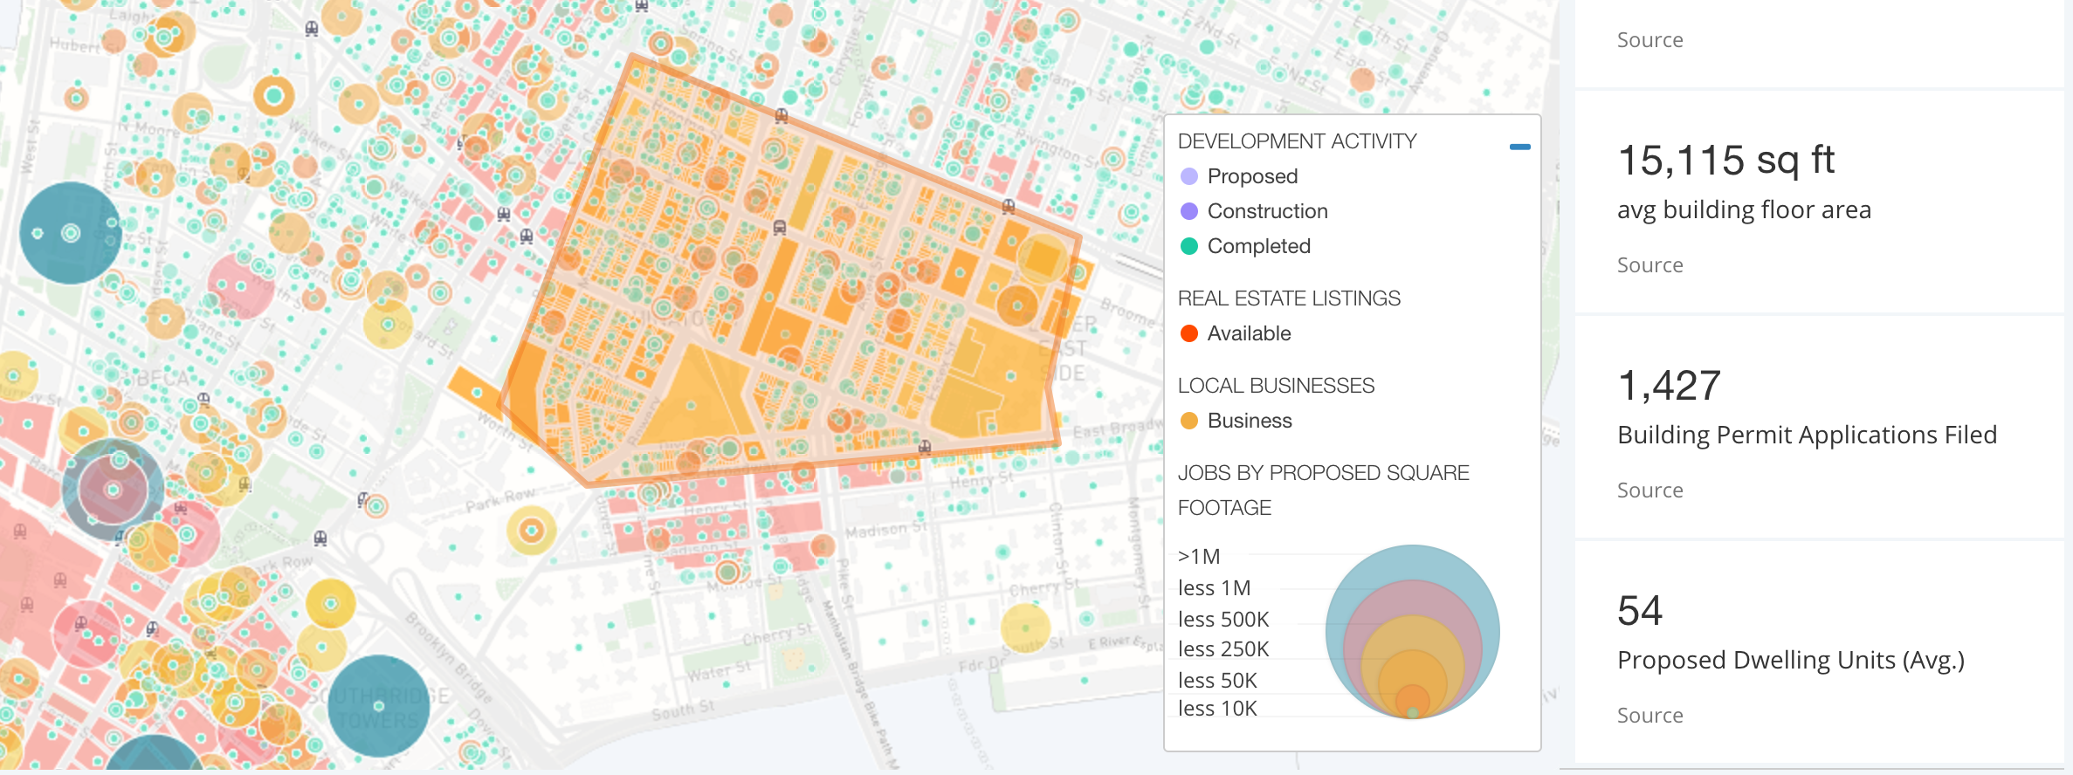Open Source link under avg building floor area
Screen dimensions: 2073x775
pyautogui.click(x=1649, y=265)
